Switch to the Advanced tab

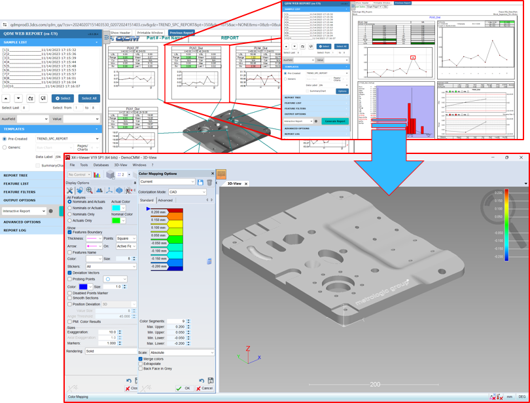pos(166,201)
